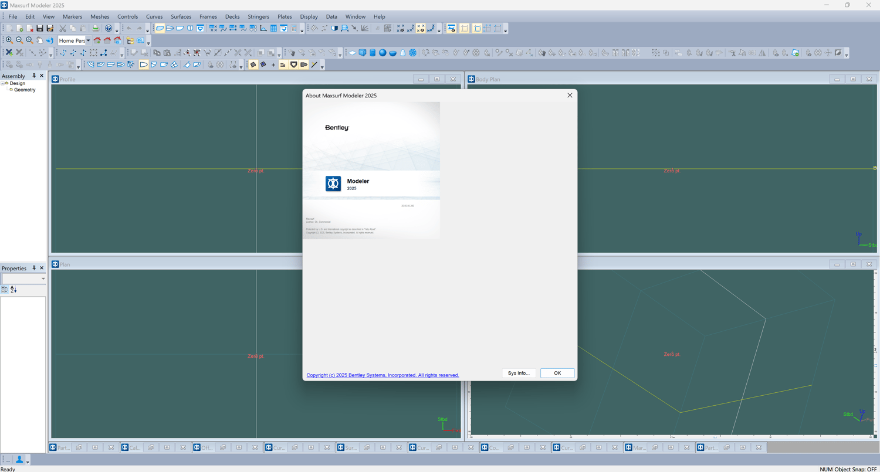Toggle the plus sign display button
The image size is (880, 472).
[x=273, y=64]
